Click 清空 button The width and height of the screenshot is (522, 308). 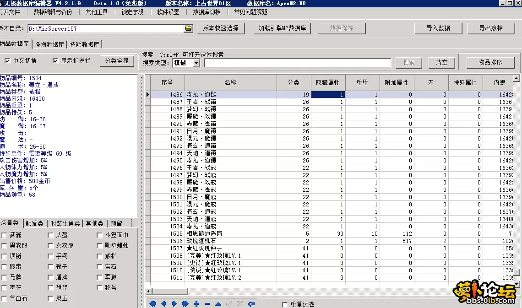(442, 63)
